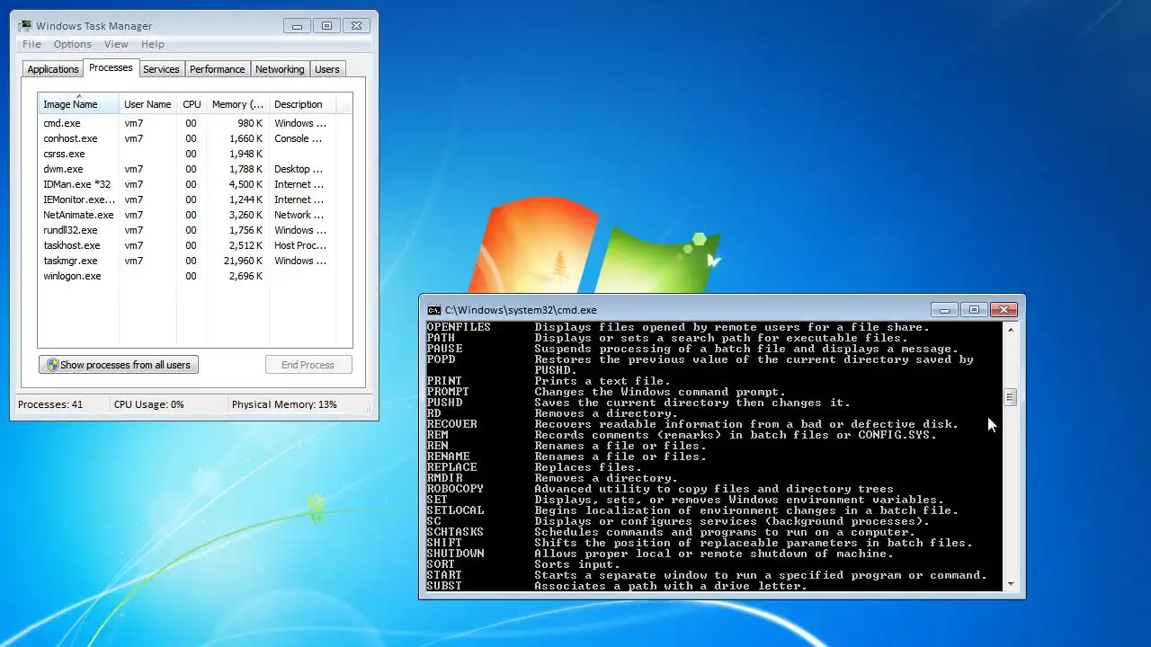Click the 21,960 K memory value
Image resolution: width=1151 pixels, height=647 pixels.
[x=243, y=261]
